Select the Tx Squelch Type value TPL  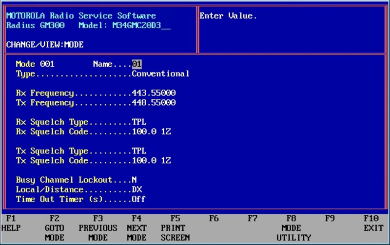coord(139,151)
